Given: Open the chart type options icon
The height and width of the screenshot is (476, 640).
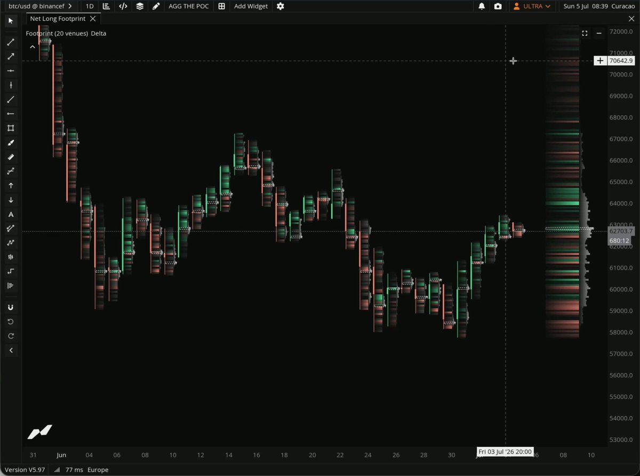Looking at the screenshot, I should click(x=107, y=6).
